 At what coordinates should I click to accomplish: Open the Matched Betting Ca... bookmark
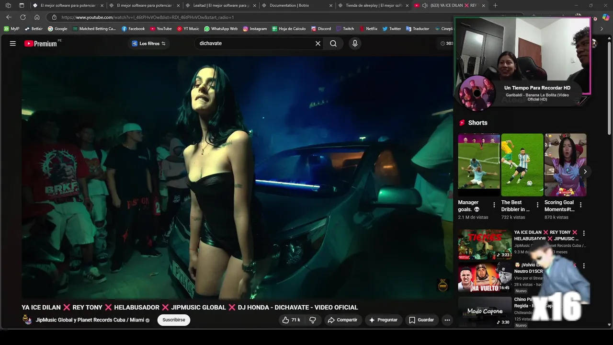tap(94, 29)
